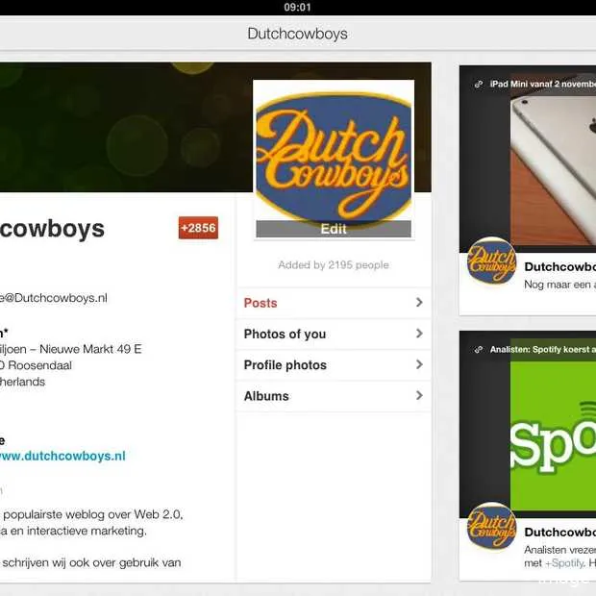596x596 pixels.
Task: Click the Analisten: Spotify post title
Action: pyautogui.click(x=543, y=349)
